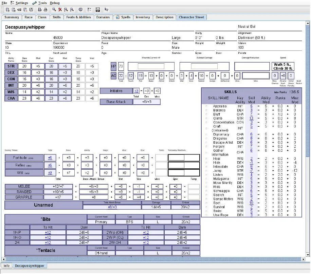Click the Close character toolbar icon
This screenshot has height=274, width=311.
tap(25, 9)
